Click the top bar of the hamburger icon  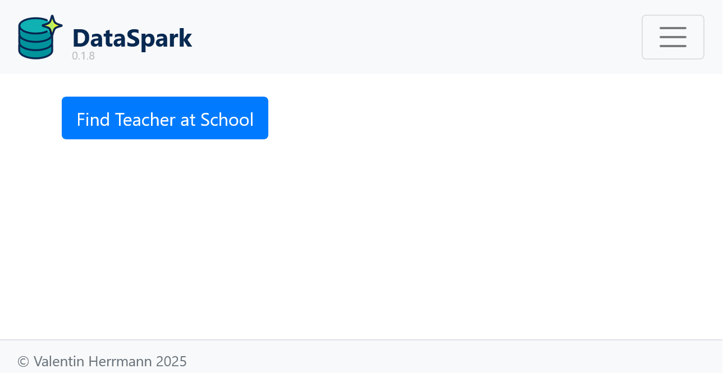point(673,28)
